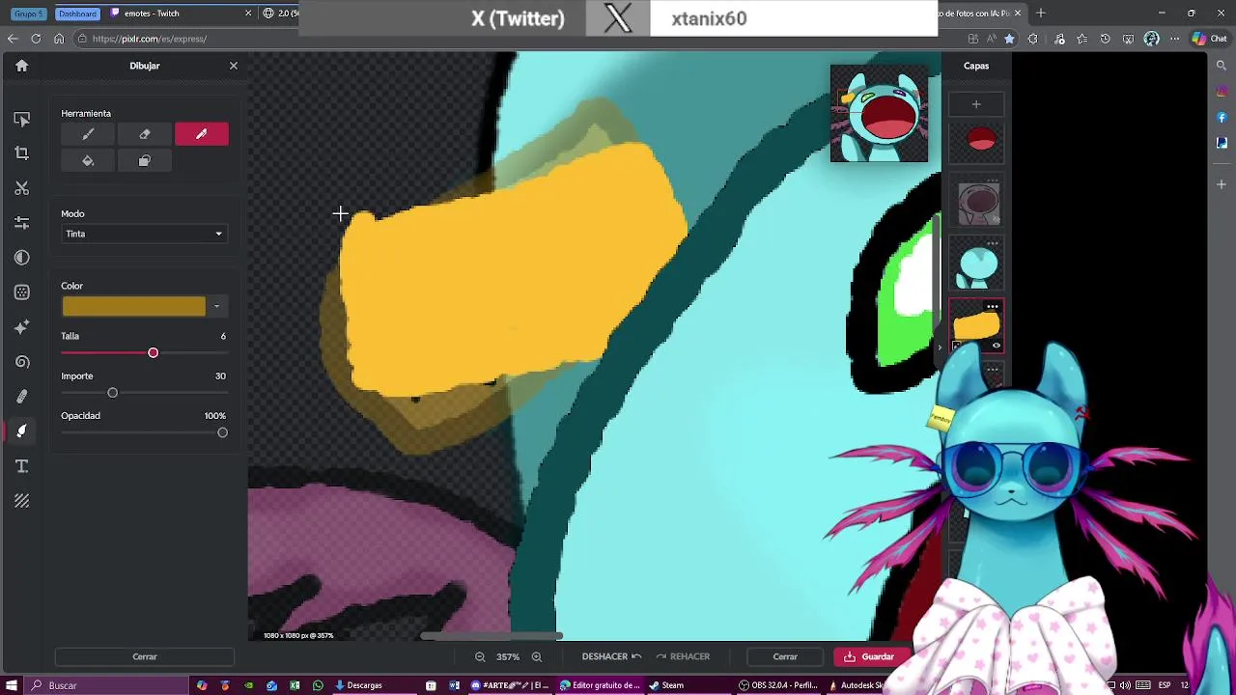Image resolution: width=1236 pixels, height=695 pixels.
Task: Open options menu of yellow layer
Action: click(993, 306)
